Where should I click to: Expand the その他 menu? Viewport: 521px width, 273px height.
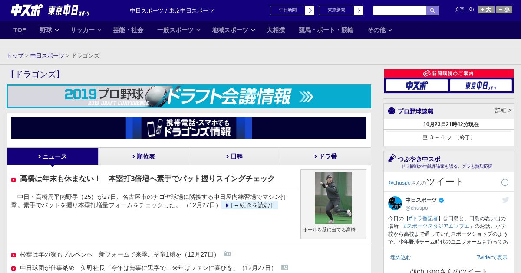(x=379, y=30)
